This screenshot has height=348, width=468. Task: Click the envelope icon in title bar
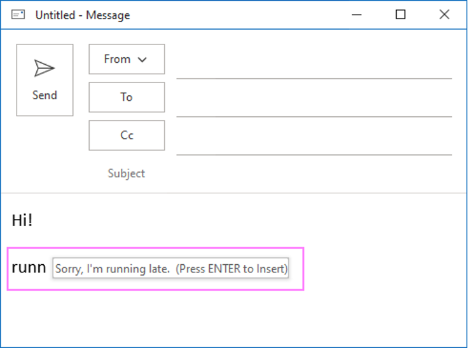(x=18, y=15)
